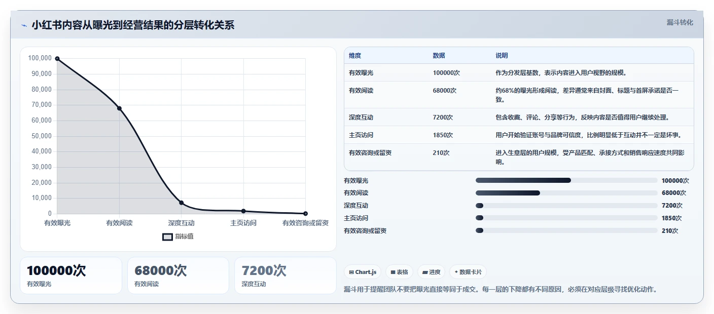Open the 100000次 有效曝光 data card
Screen dimensions: 714x314
(x=71, y=276)
